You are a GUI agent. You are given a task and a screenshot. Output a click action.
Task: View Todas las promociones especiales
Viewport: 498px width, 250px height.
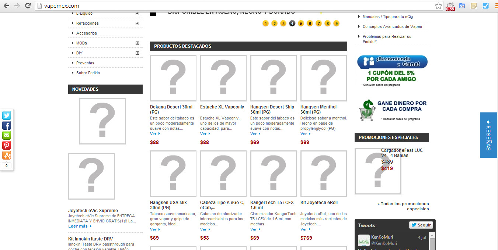(403, 206)
